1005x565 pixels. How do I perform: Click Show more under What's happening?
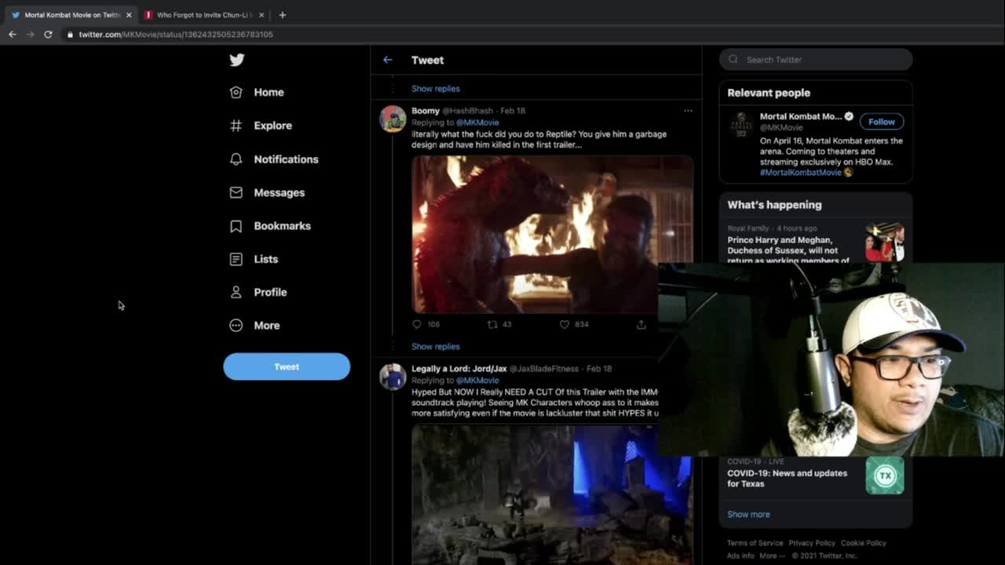click(748, 515)
